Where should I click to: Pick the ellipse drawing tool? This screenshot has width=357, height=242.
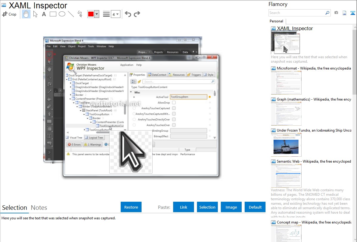click(62, 14)
